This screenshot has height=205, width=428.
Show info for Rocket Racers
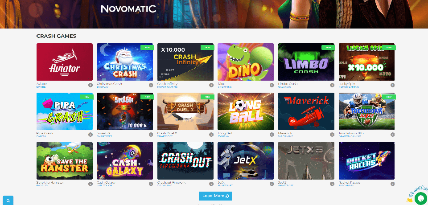pos(392,184)
